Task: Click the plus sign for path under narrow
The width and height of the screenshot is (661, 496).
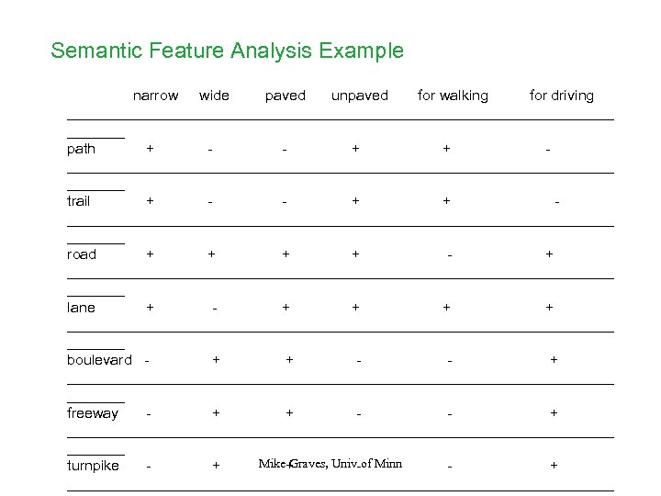Action: 150,148
